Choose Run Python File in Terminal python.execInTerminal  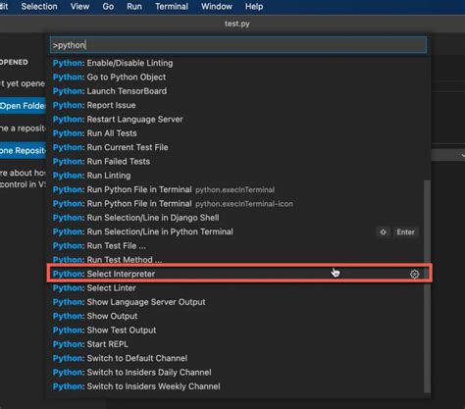(x=238, y=189)
